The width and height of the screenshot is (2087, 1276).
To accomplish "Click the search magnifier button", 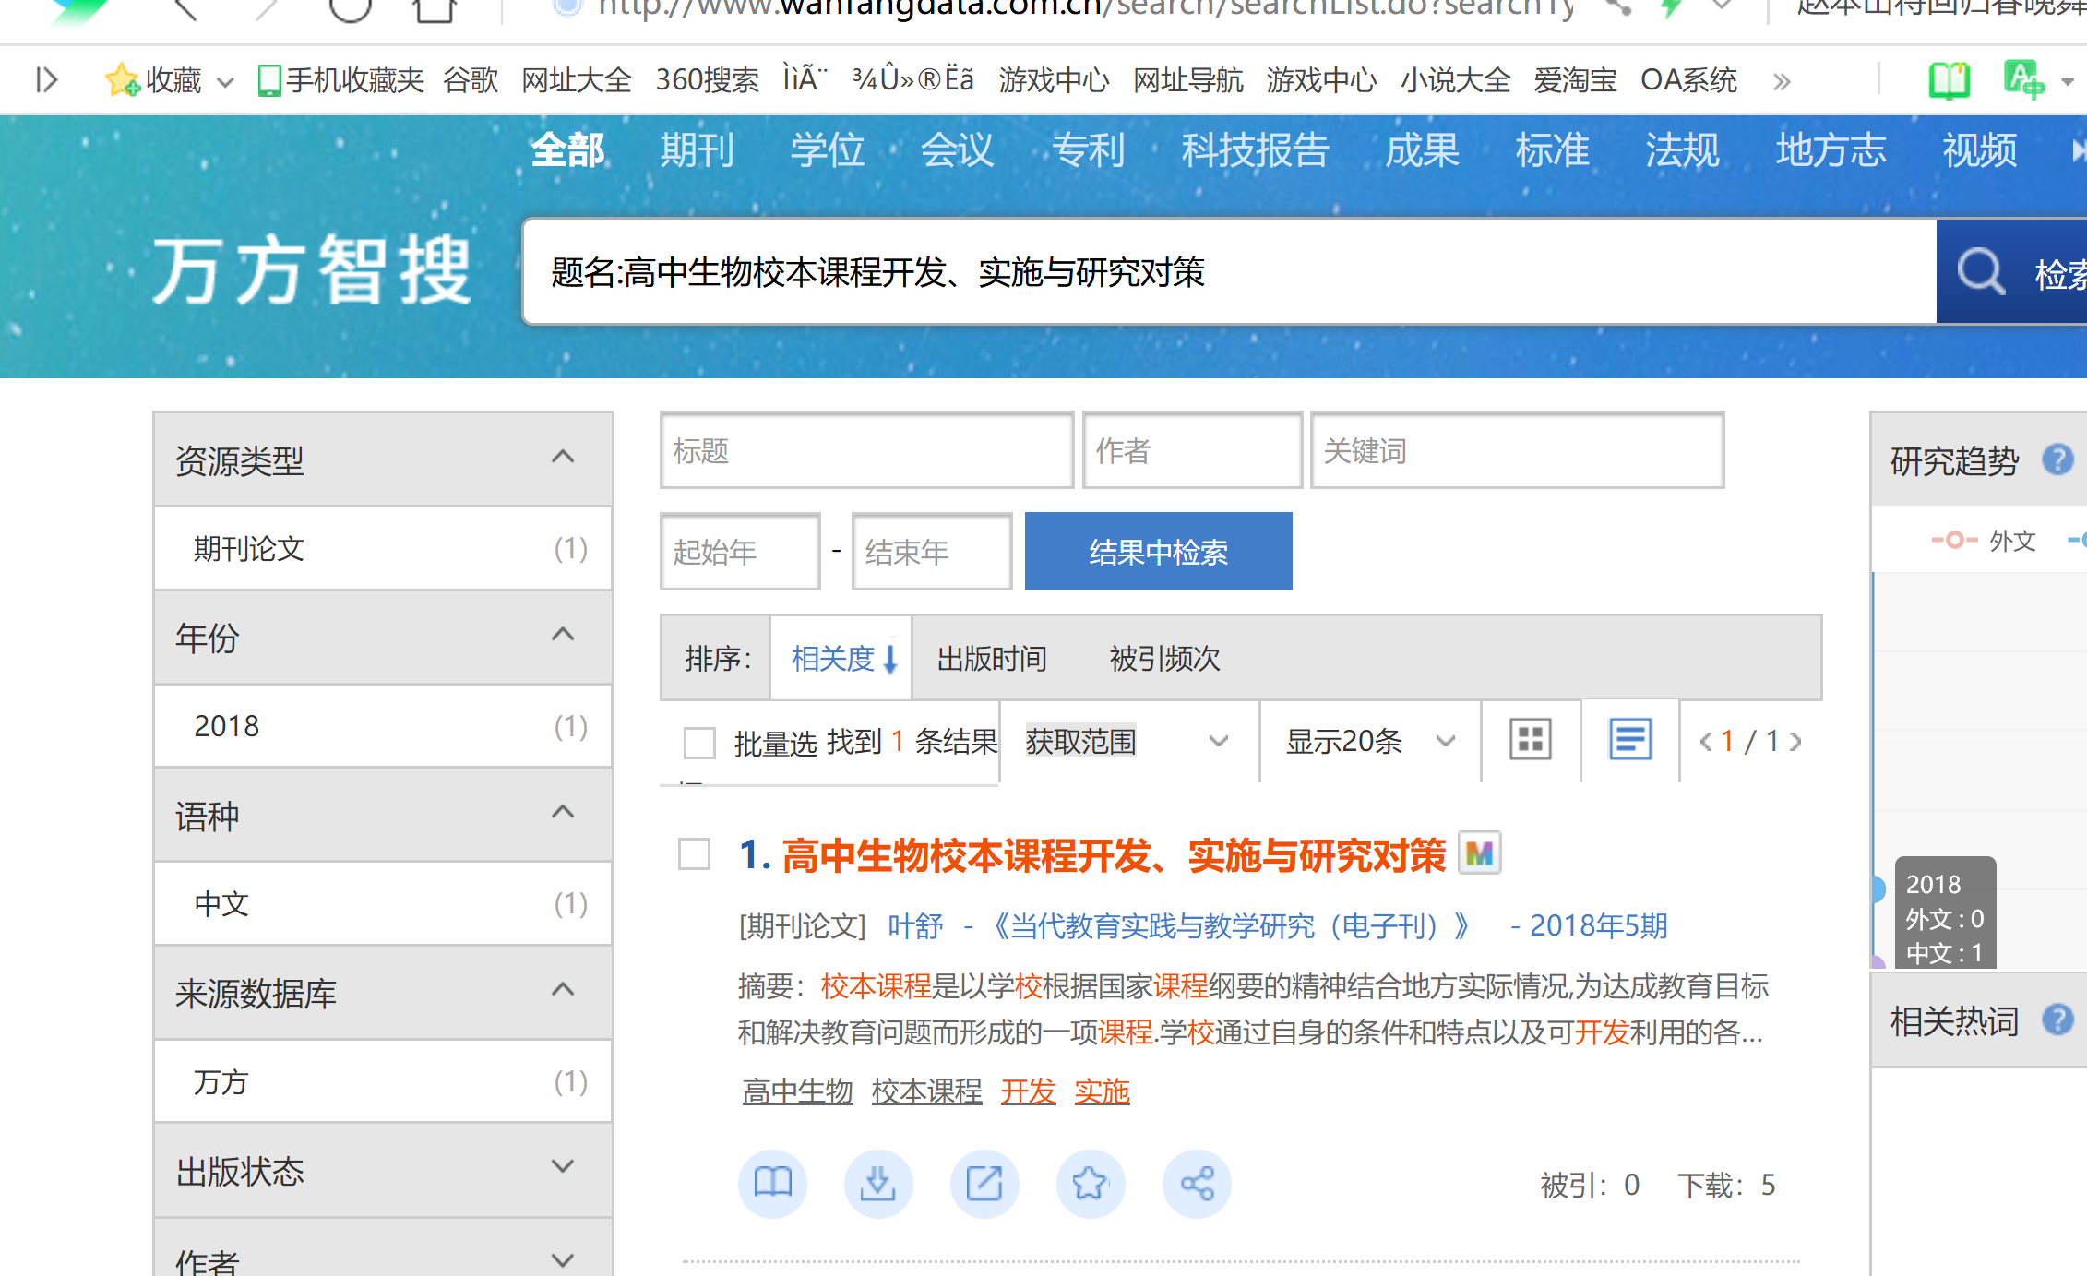I will [x=1982, y=272].
